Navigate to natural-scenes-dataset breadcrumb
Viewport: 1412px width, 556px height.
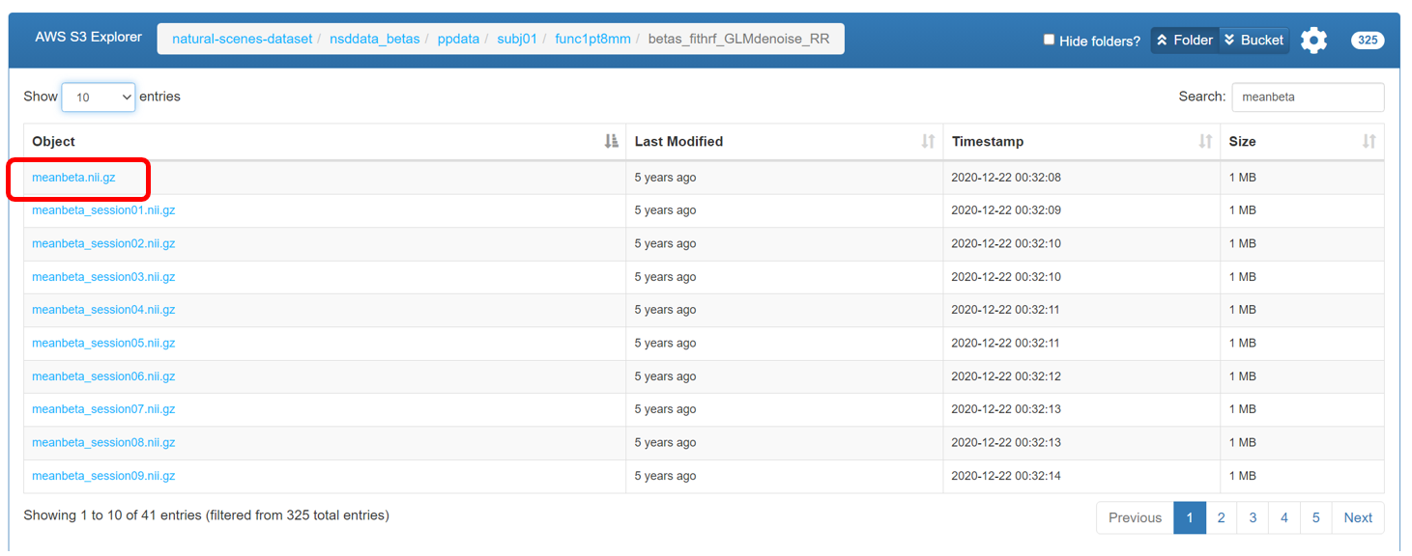(242, 39)
